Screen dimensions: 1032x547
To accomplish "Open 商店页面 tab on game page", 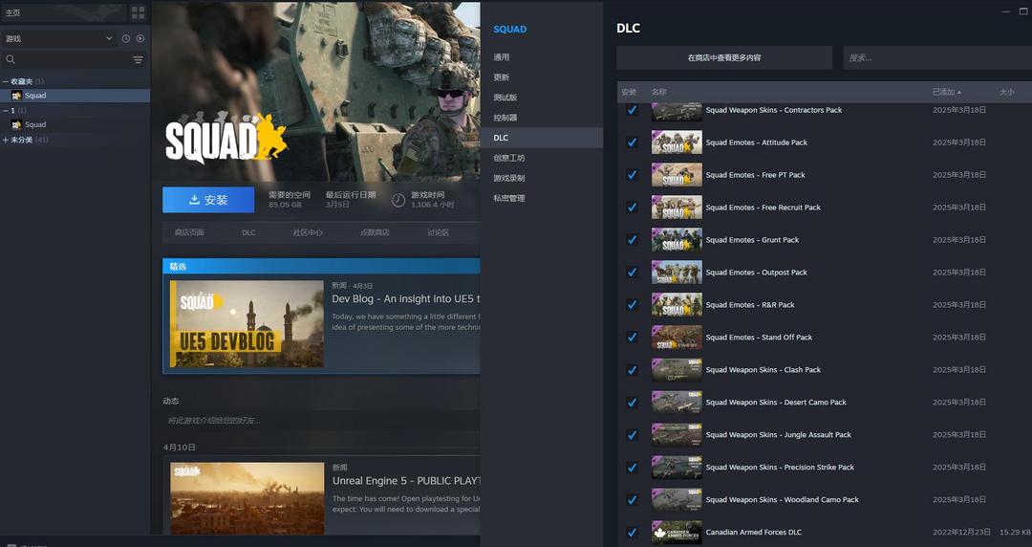I will [189, 232].
